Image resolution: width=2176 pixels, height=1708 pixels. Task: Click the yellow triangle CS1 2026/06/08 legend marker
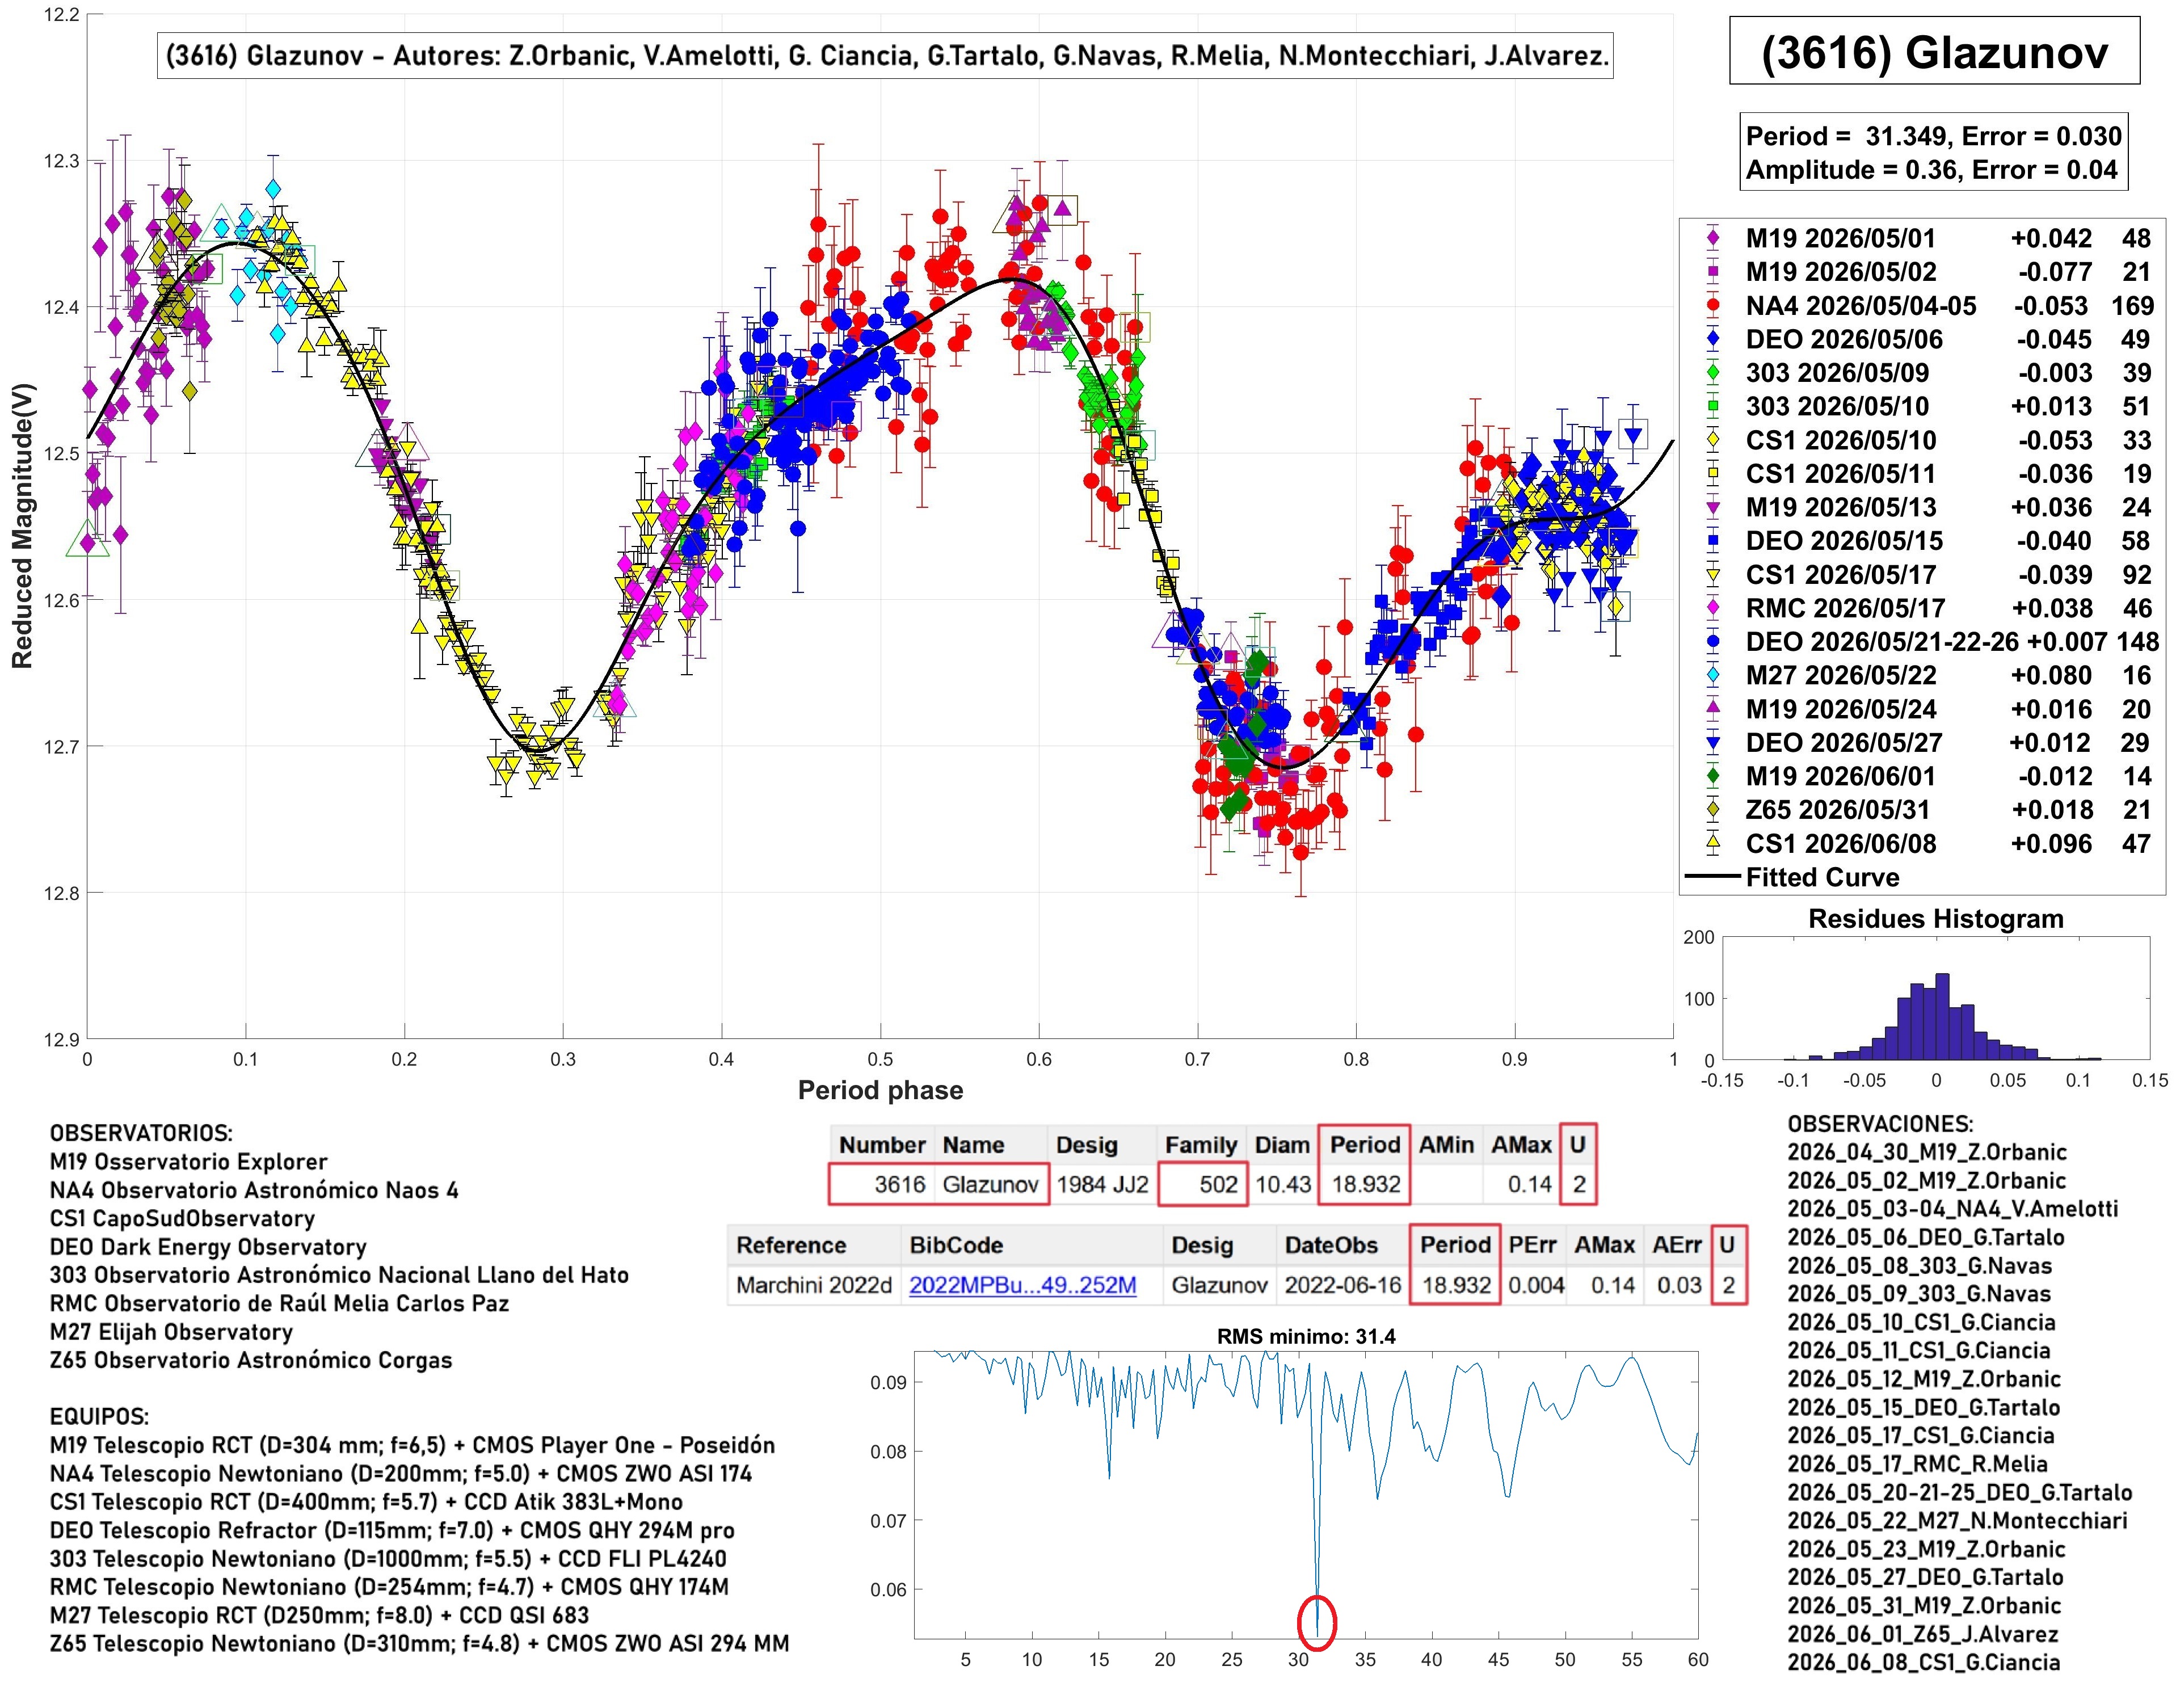click(1713, 843)
